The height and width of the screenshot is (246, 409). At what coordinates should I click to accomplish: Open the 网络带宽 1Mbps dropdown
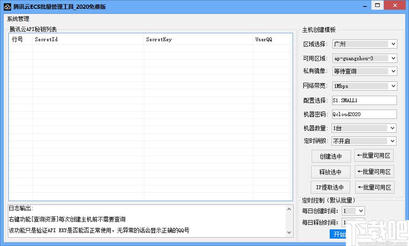[x=364, y=86]
